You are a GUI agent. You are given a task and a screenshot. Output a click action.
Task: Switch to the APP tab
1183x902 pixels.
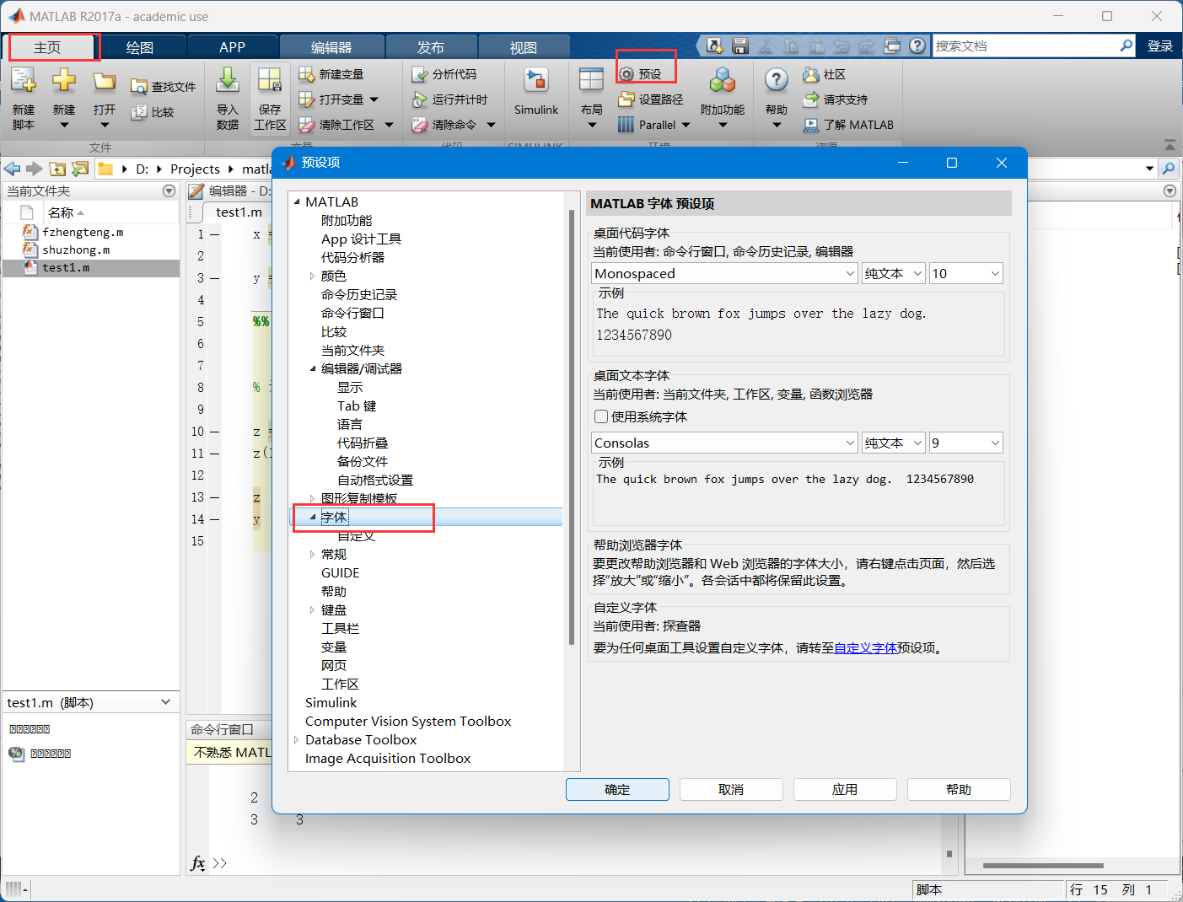click(232, 47)
